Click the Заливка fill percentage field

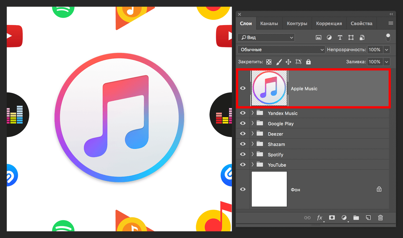tap(375, 62)
